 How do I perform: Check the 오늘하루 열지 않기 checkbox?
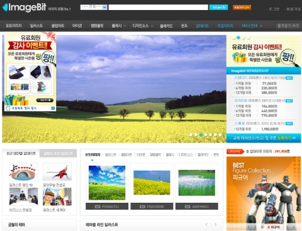8,108
